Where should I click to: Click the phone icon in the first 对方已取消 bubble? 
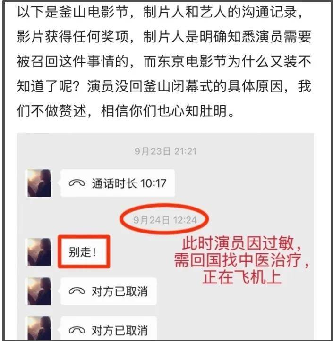pyautogui.click(x=77, y=291)
